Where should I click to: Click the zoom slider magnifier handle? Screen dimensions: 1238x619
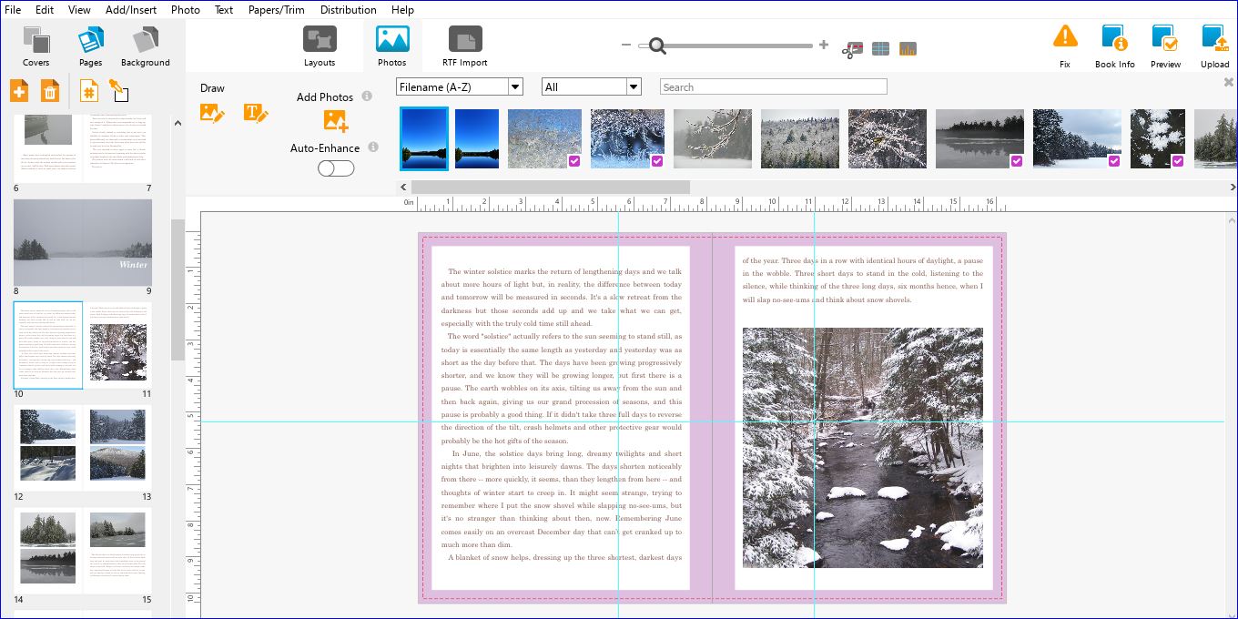(x=655, y=46)
